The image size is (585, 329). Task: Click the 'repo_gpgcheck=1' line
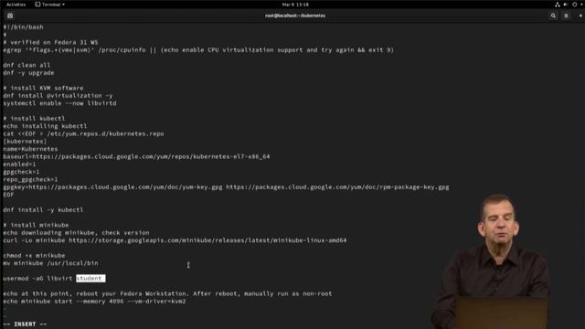(x=30, y=179)
